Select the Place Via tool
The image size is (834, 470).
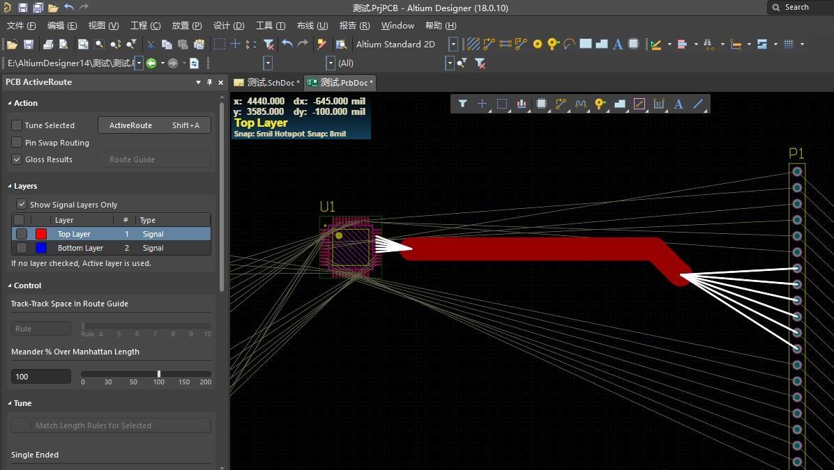click(x=553, y=44)
